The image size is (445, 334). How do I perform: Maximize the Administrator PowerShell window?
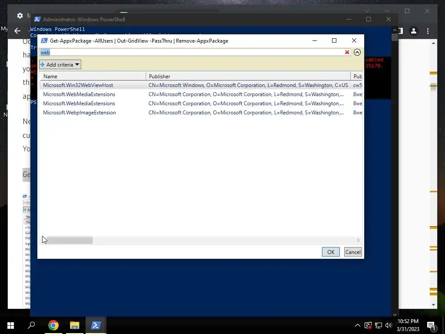coord(369,19)
